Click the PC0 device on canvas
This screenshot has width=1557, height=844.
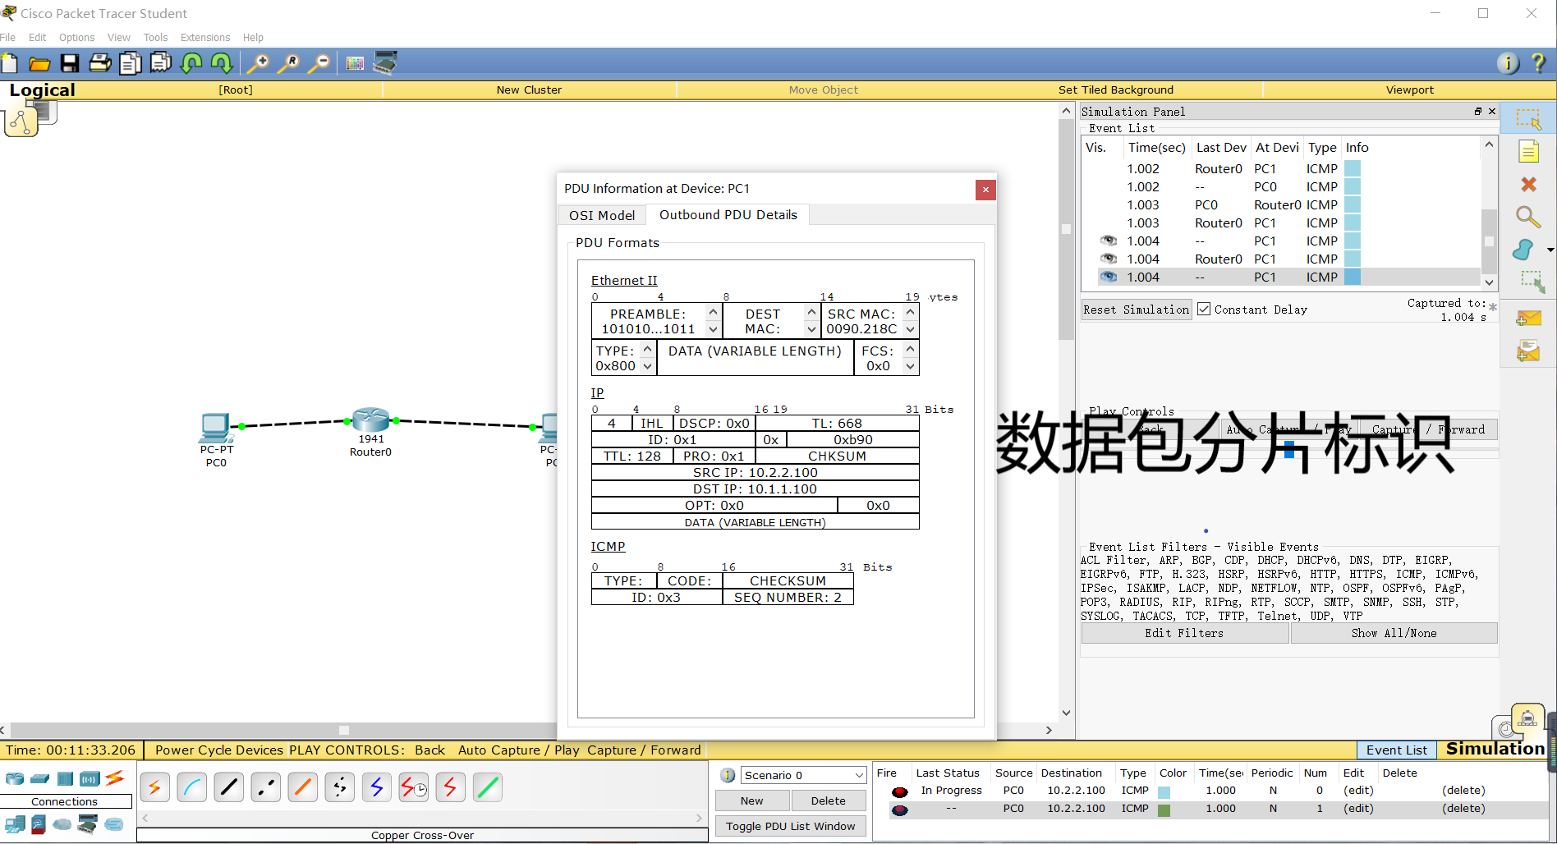(216, 428)
